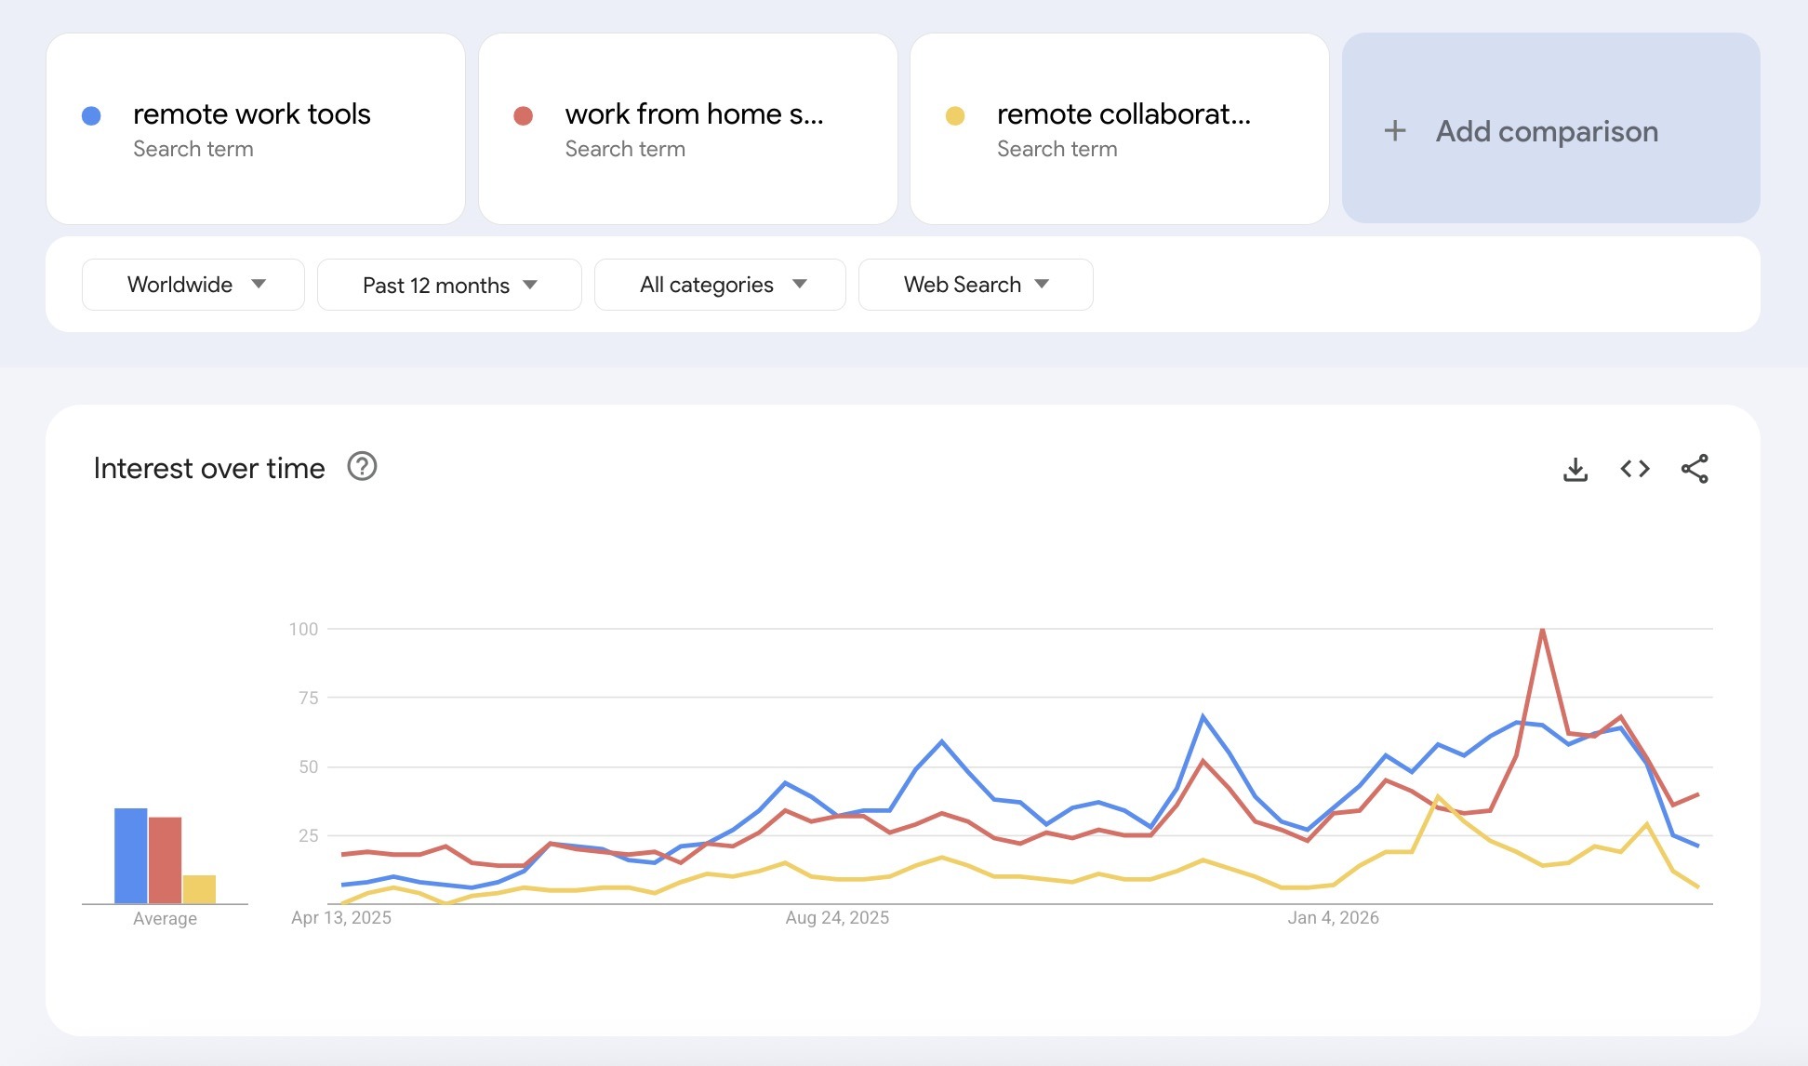The image size is (1808, 1066).
Task: Open the Web Search type dropdown
Action: point(975,285)
